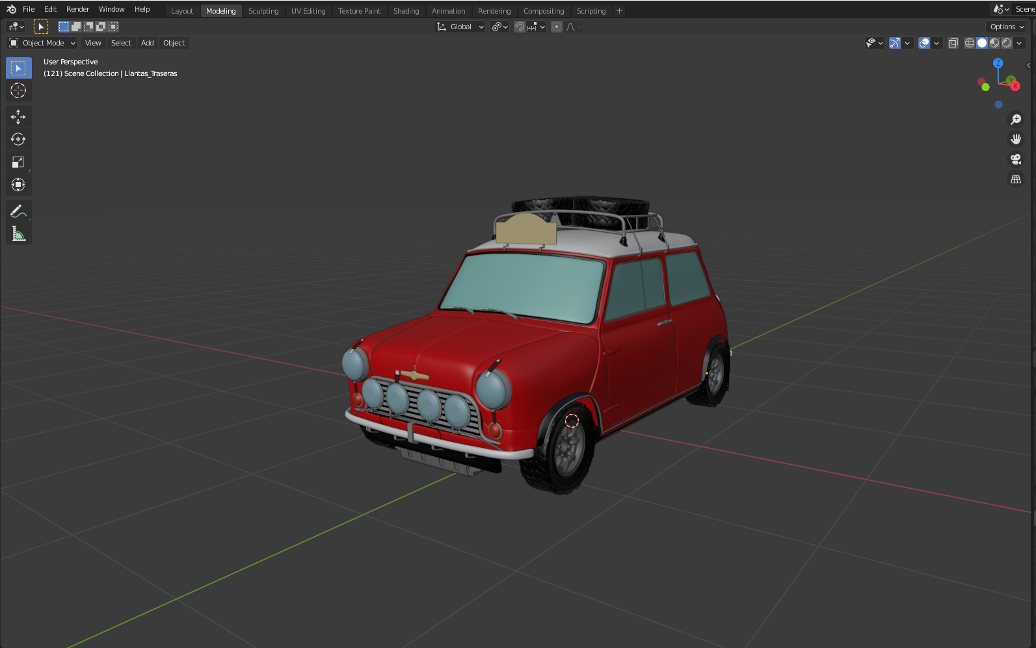Image resolution: width=1036 pixels, height=648 pixels.
Task: Click the zoom magnifier viewport button
Action: point(1016,120)
